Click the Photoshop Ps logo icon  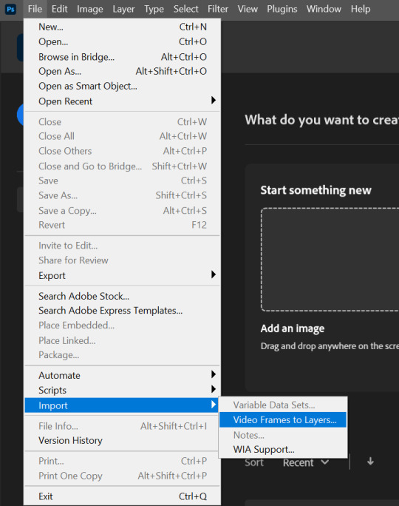pyautogui.click(x=10, y=9)
